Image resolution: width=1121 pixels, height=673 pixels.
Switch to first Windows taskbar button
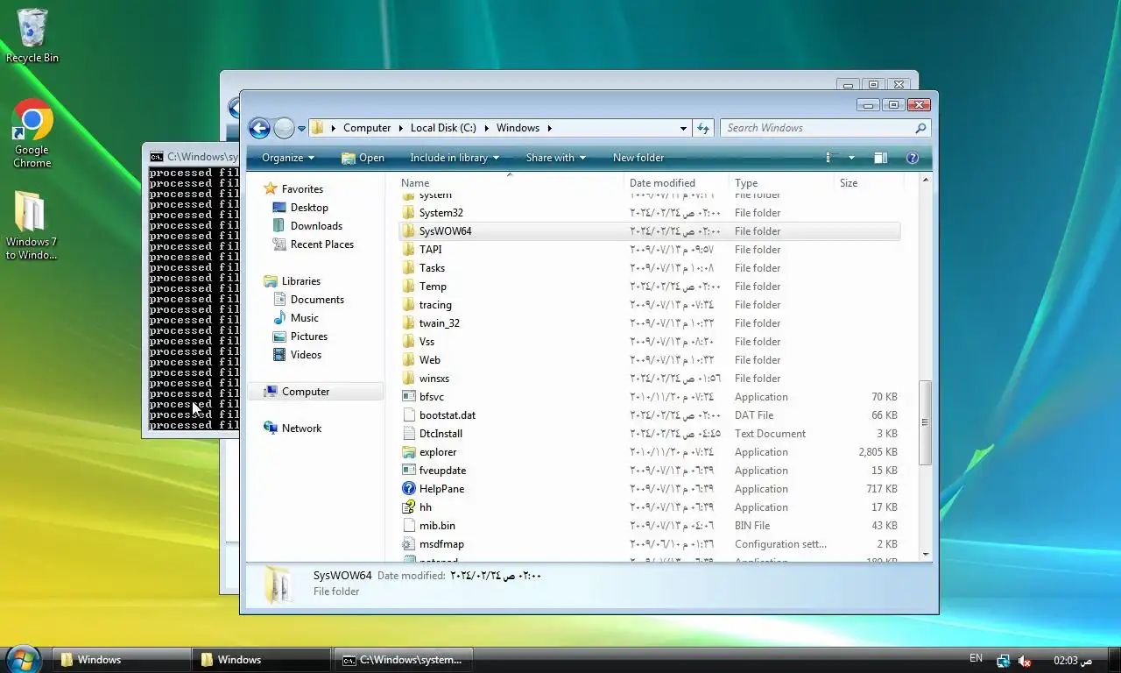(122, 660)
